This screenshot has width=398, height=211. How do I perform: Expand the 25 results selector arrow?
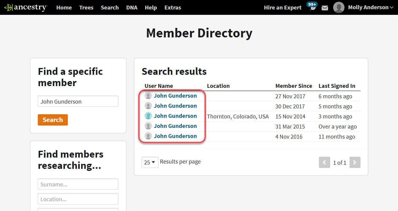[153, 162]
